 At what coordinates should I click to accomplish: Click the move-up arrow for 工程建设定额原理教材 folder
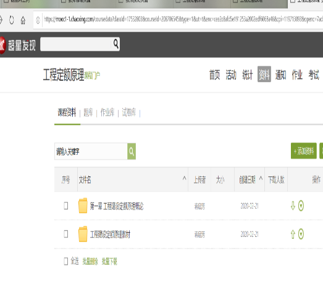[x=293, y=234]
